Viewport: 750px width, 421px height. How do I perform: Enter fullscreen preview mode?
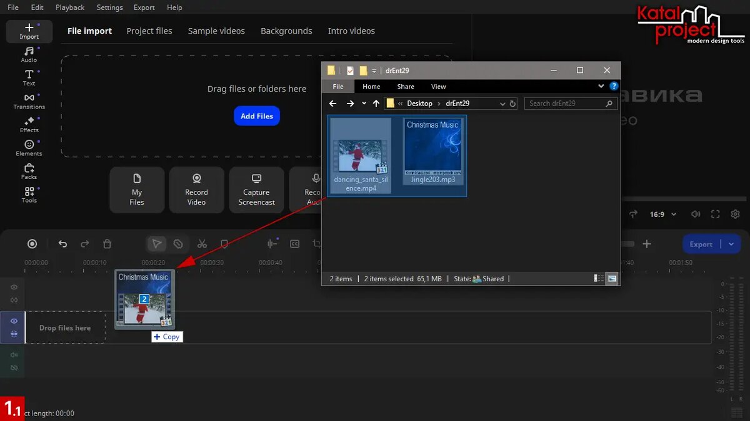point(716,214)
